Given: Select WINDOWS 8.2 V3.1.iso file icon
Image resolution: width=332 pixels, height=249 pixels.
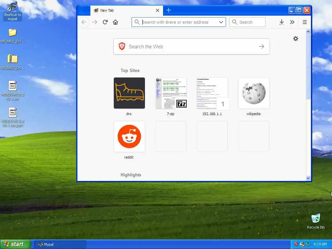Looking at the screenshot, I should [x=13, y=91].
